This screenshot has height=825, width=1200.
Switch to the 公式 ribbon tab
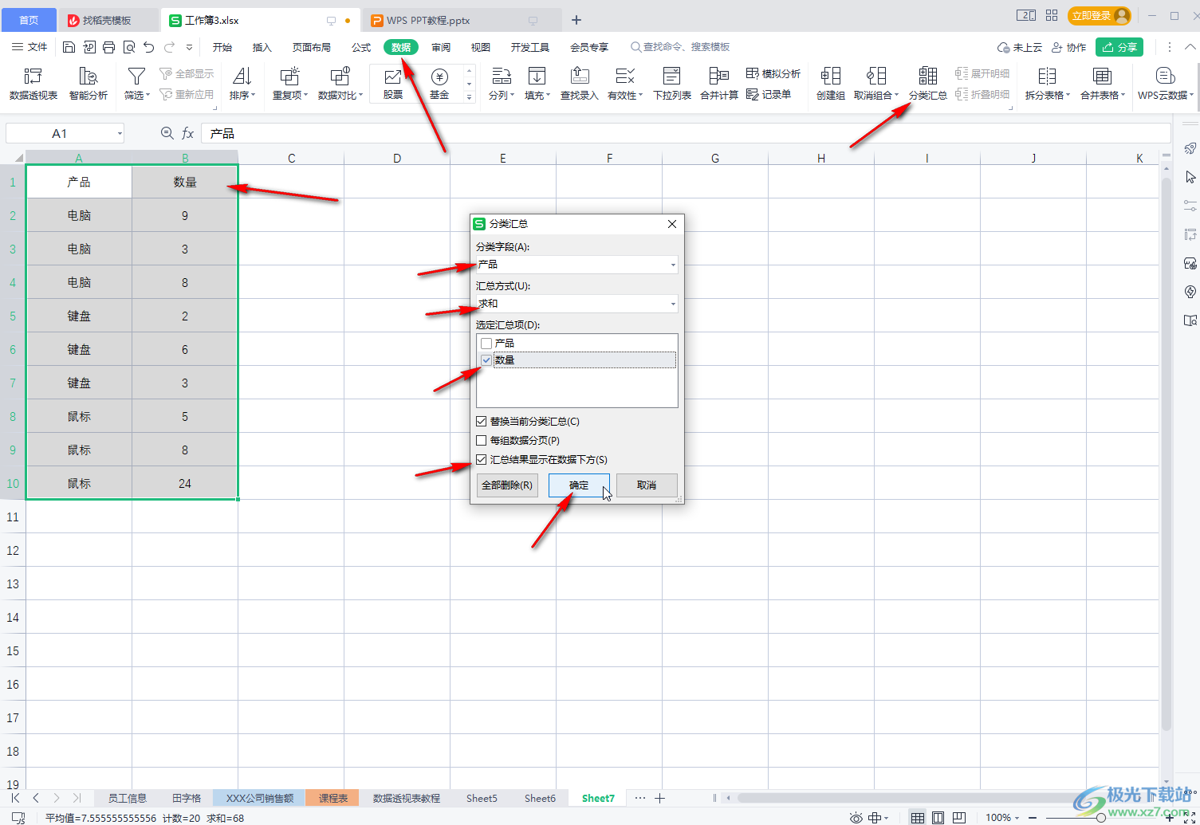tap(361, 47)
